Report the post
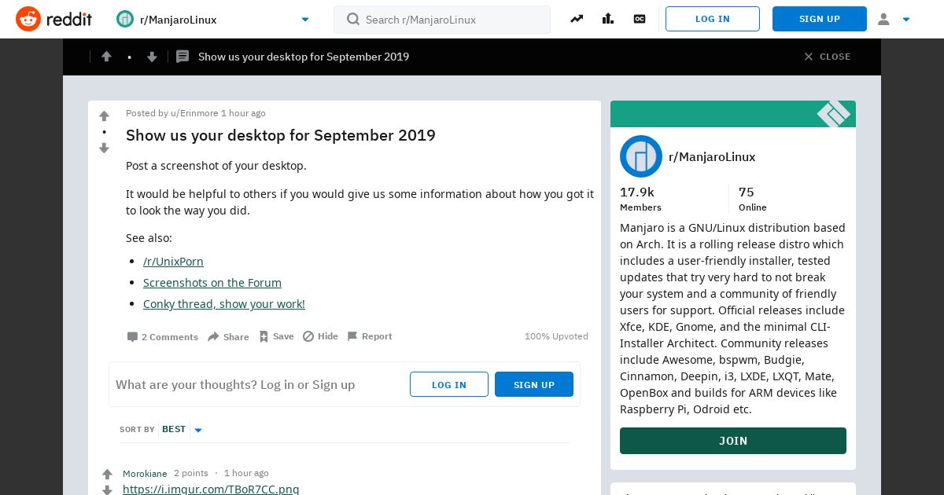Image resolution: width=944 pixels, height=495 pixels. [x=370, y=336]
